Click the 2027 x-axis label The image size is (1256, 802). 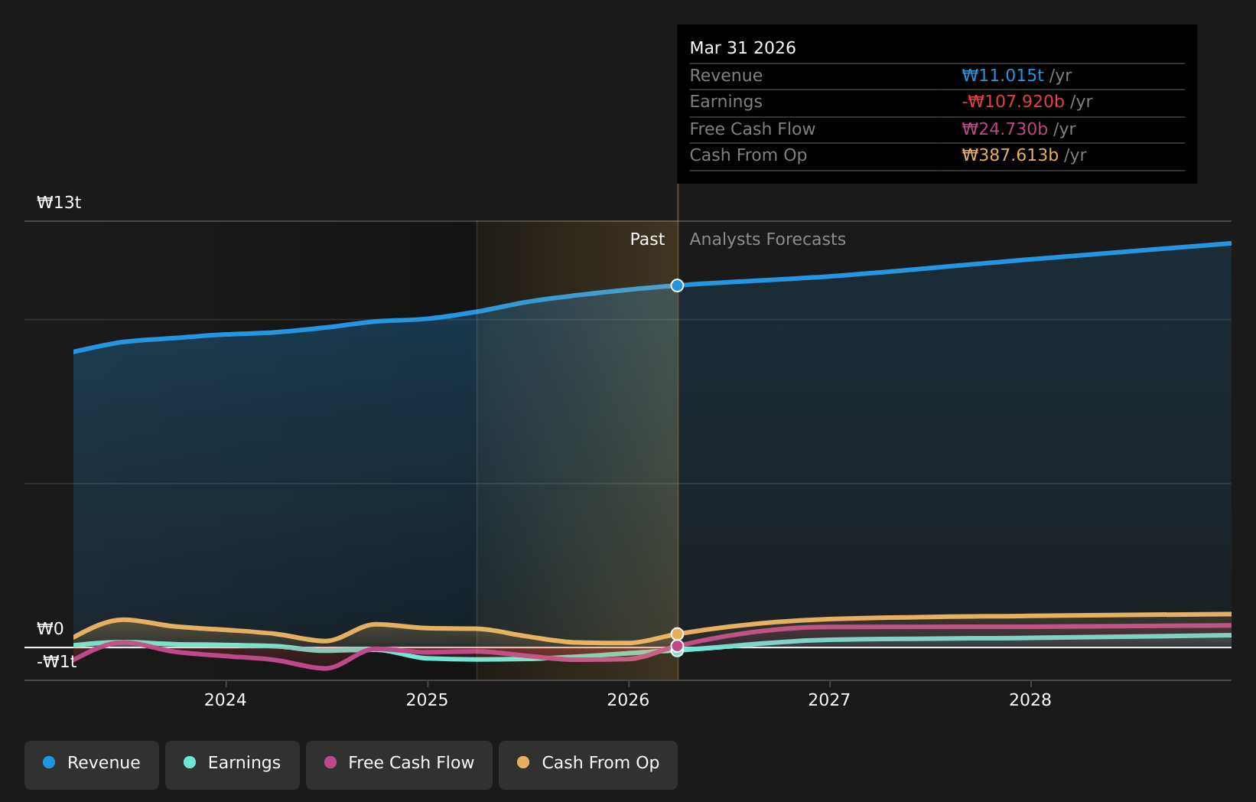pos(829,700)
